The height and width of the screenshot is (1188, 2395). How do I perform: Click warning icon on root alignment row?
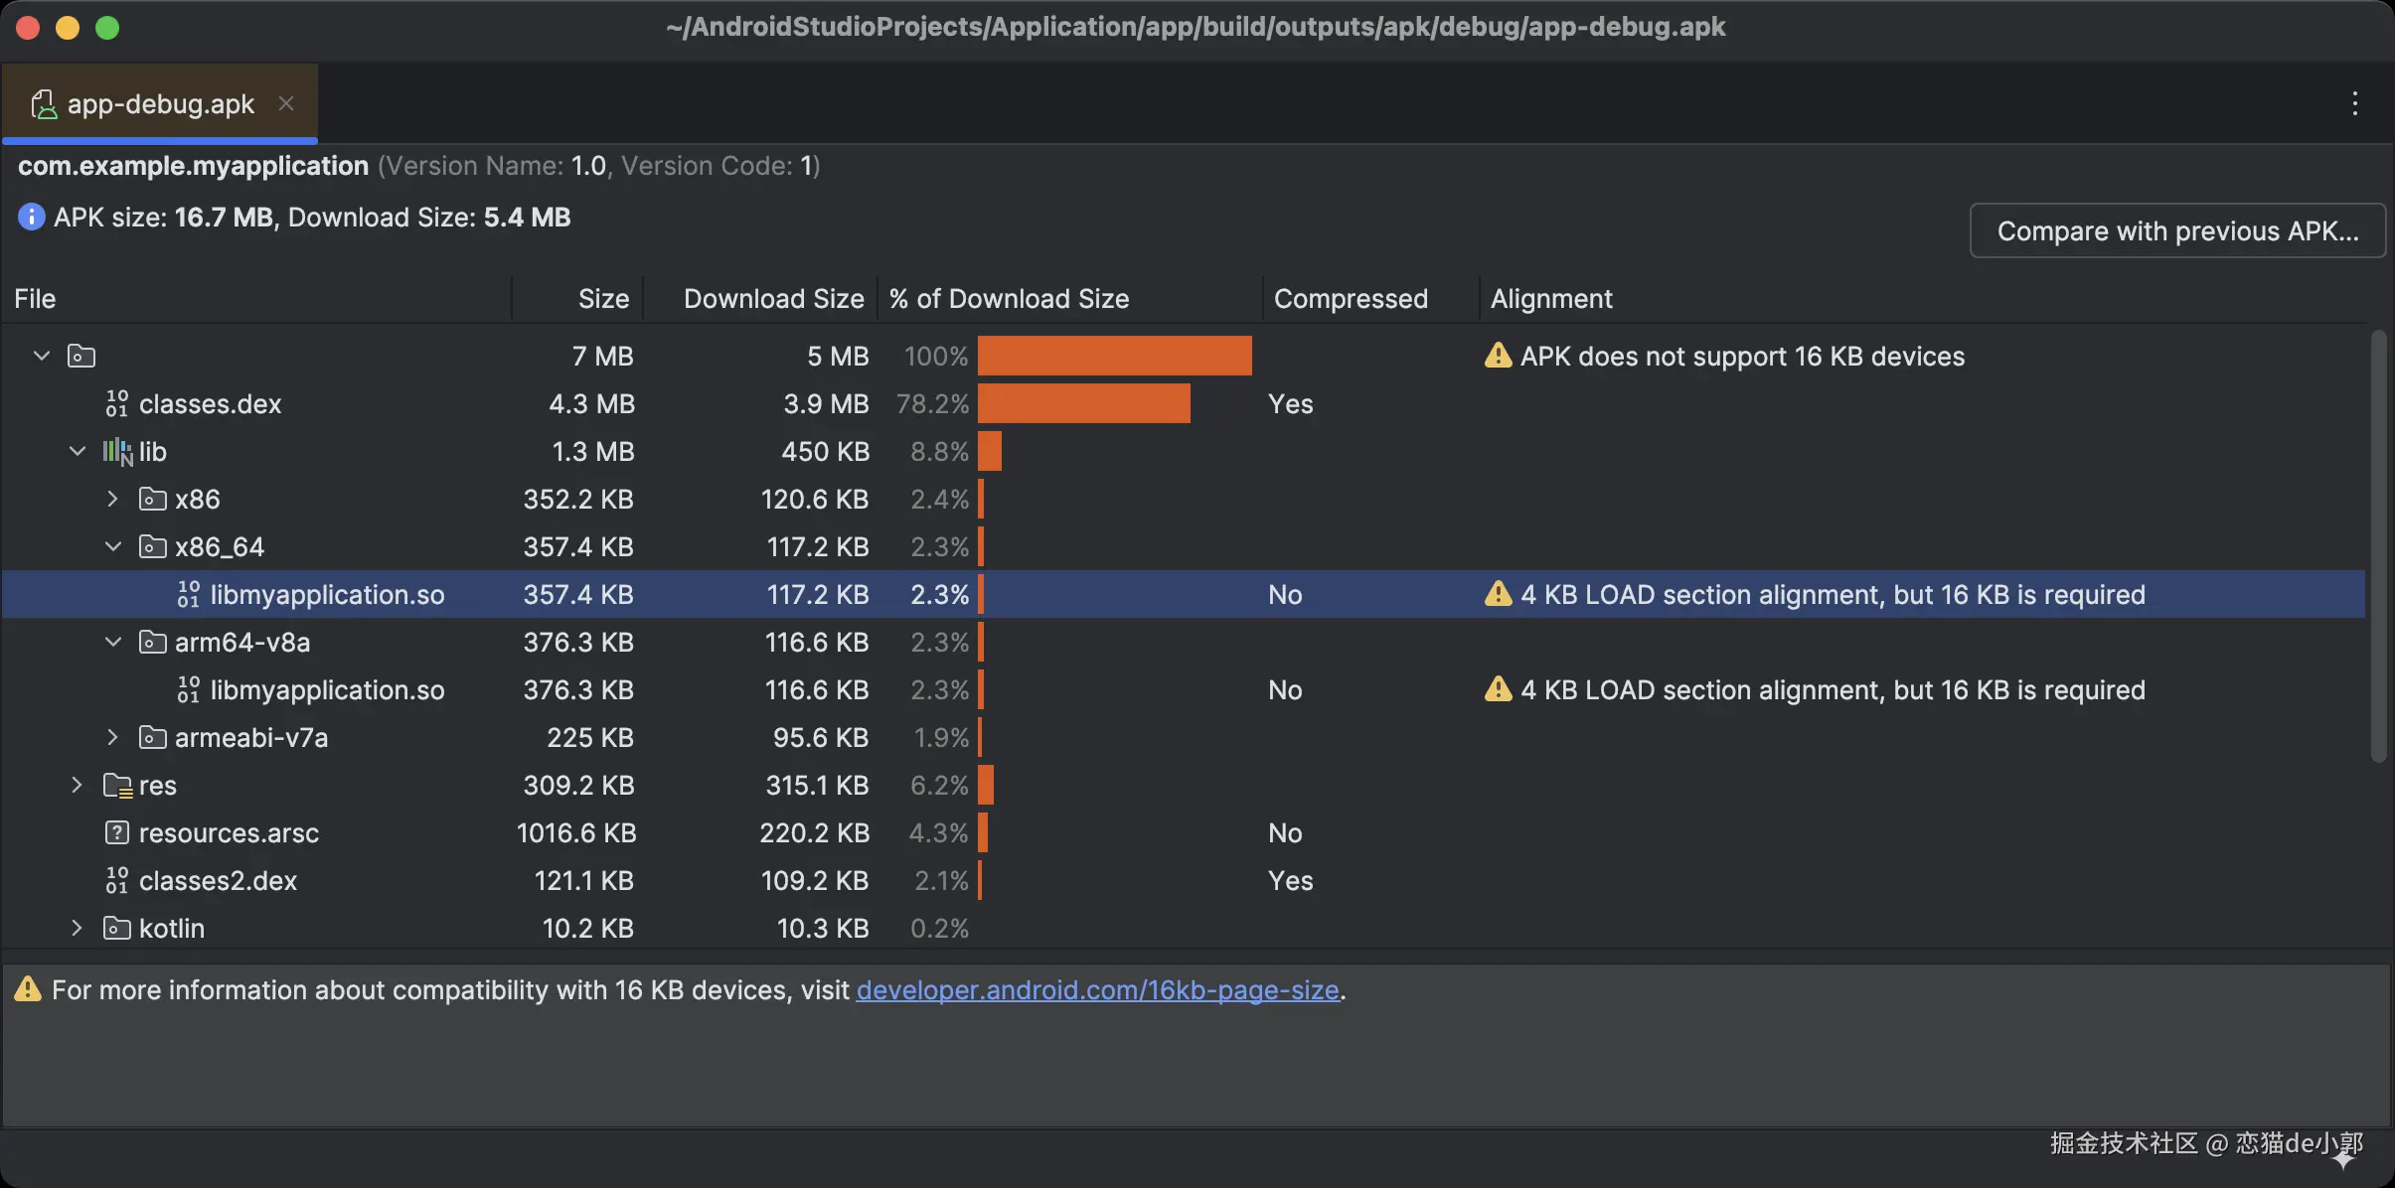[1498, 356]
